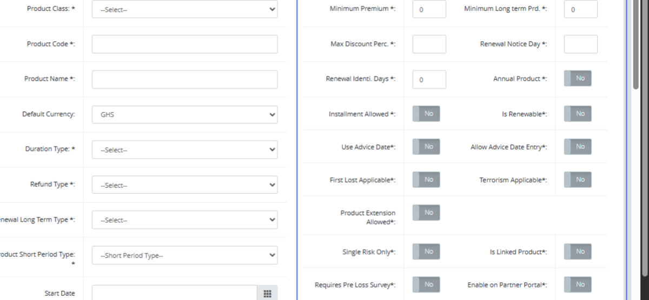Focus the Product Name input box

click(x=184, y=79)
